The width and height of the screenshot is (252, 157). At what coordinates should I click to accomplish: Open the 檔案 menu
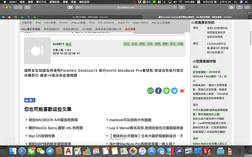tap(22, 2)
